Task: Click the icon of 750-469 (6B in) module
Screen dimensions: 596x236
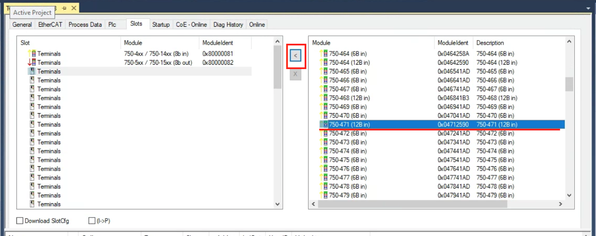Action: coord(324,107)
